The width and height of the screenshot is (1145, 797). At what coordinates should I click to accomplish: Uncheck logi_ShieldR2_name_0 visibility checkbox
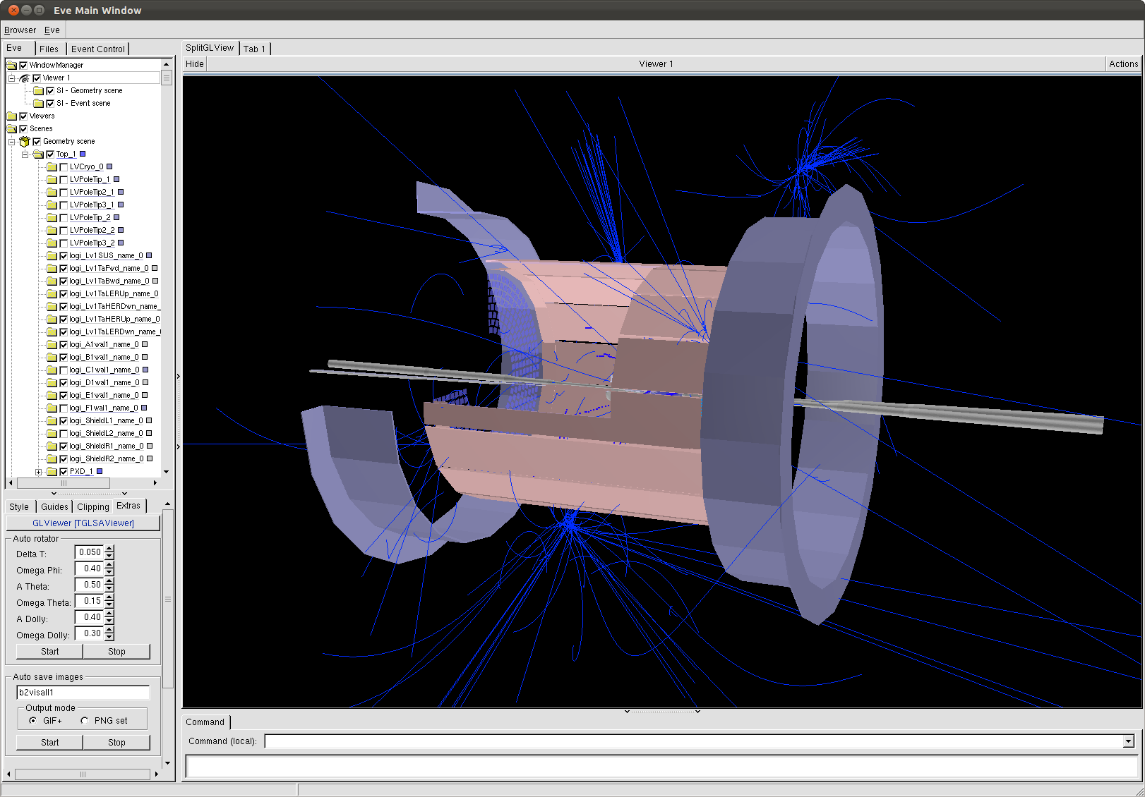click(x=64, y=459)
